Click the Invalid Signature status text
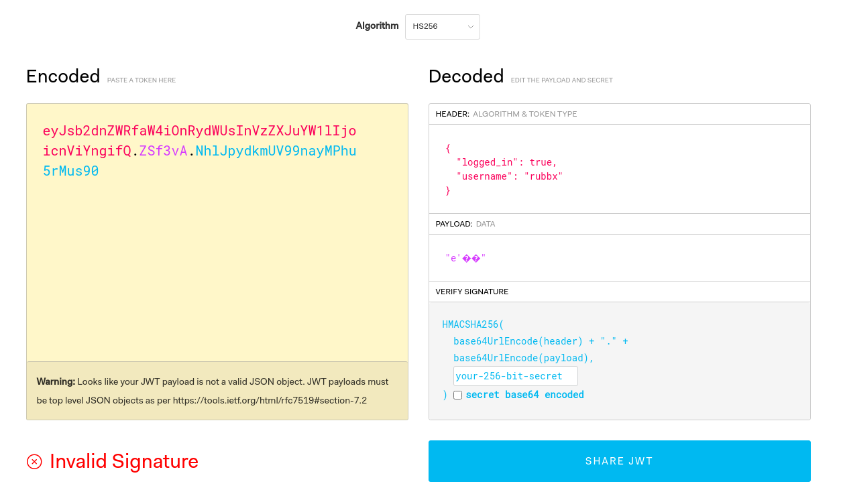Viewport: 841px width, 494px height. (x=124, y=461)
